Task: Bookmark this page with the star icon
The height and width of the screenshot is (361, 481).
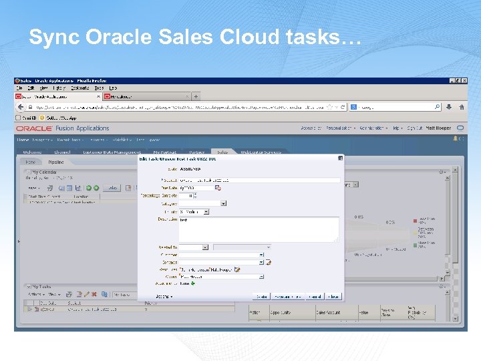Action: (329, 107)
